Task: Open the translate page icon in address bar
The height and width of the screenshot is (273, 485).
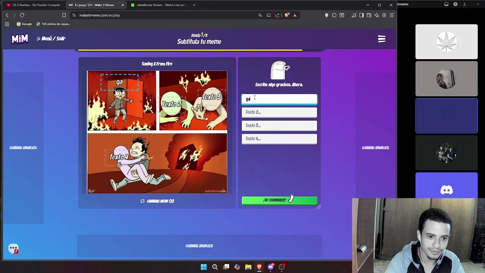Action: click(260, 15)
